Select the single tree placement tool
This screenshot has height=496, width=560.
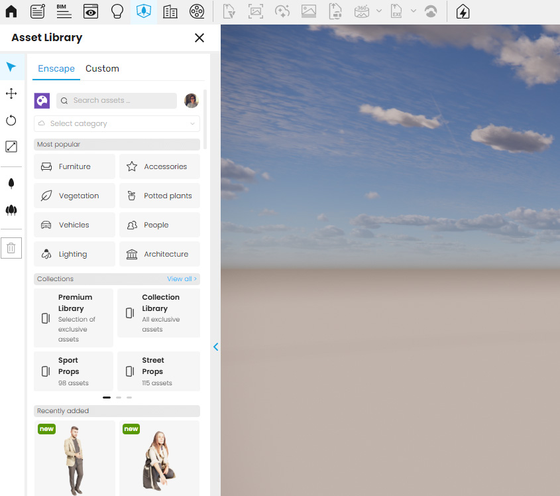coord(11,183)
